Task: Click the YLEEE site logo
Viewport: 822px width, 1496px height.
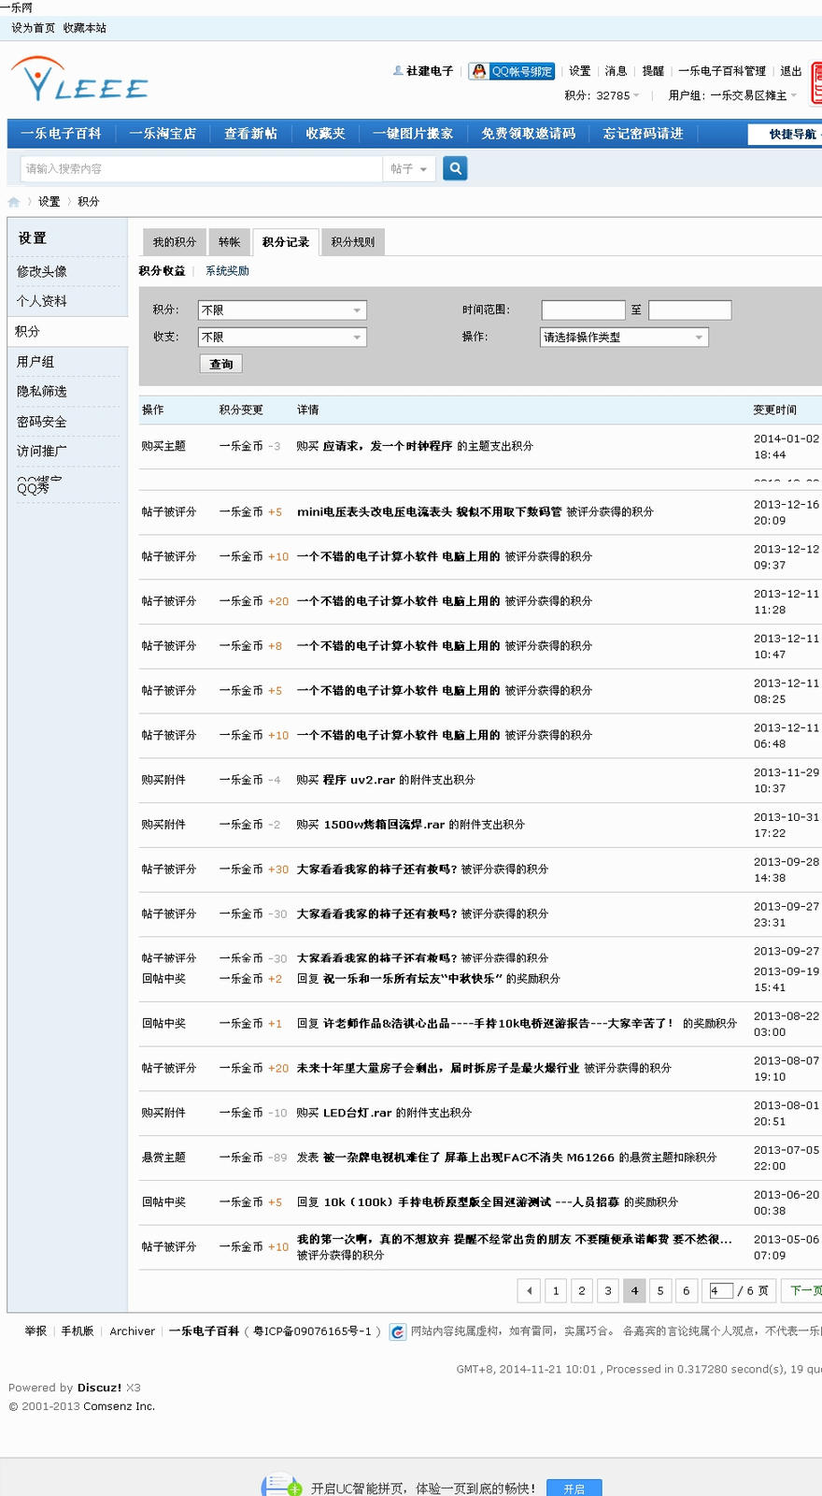Action: pos(79,79)
